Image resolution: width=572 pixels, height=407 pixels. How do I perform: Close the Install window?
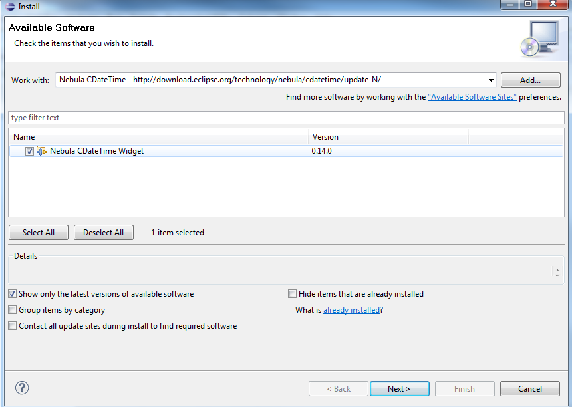[x=553, y=3]
